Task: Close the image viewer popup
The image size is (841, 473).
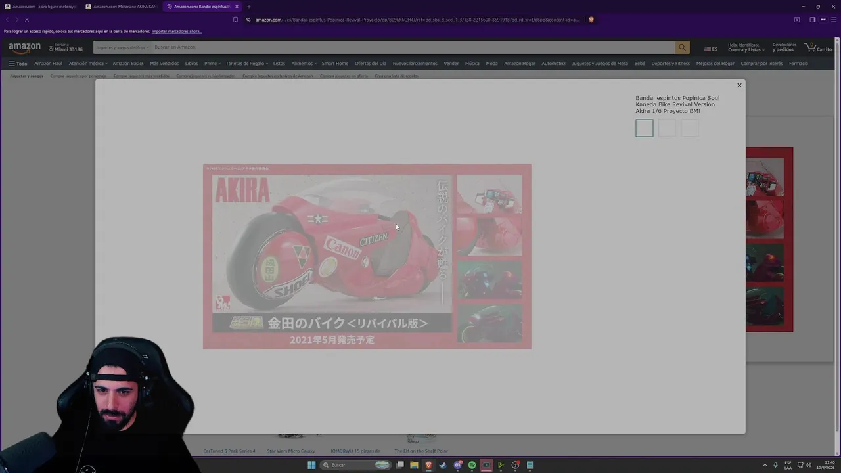Action: [x=739, y=85]
